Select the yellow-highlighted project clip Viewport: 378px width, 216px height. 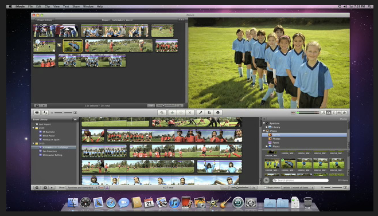(73, 45)
